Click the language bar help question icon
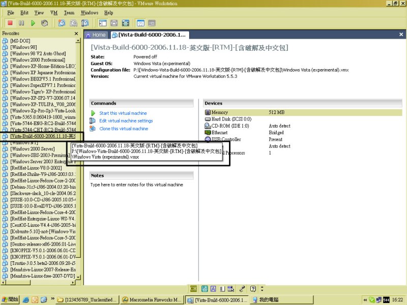This screenshot has height=305, width=407. [253, 289]
